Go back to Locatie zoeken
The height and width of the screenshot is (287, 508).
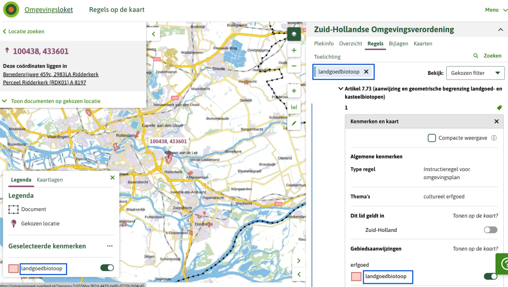(x=23, y=31)
